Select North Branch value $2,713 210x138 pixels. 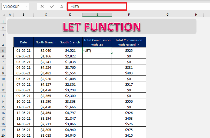coord(46,124)
